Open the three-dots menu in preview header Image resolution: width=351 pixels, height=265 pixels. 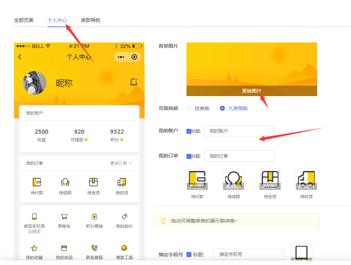click(x=121, y=57)
